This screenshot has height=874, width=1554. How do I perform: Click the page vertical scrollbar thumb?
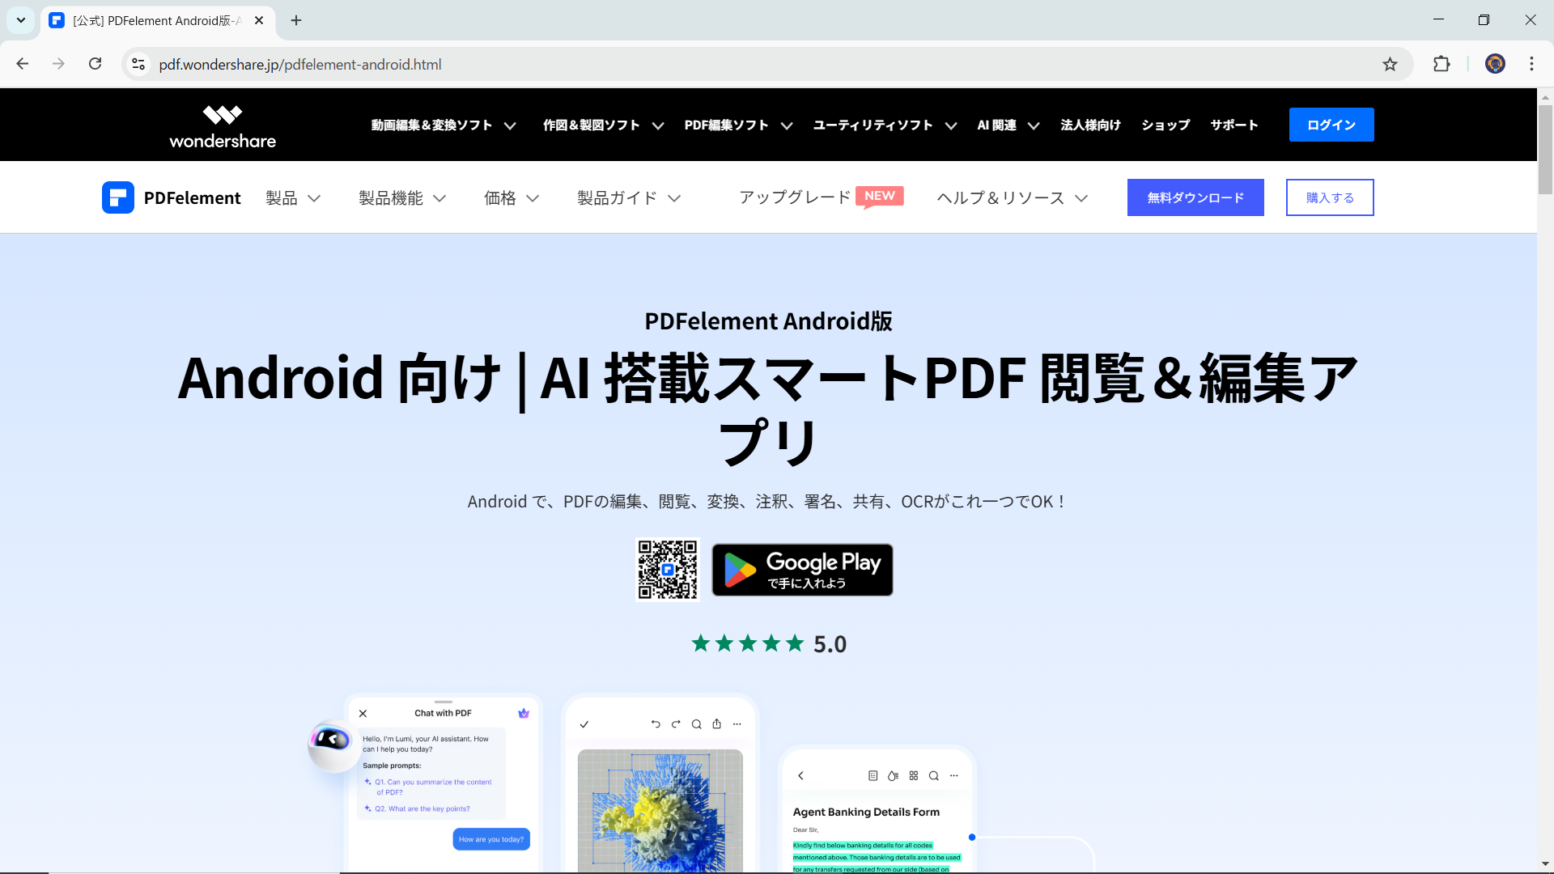[1545, 150]
